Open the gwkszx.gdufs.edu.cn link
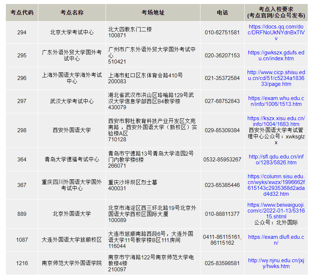Image resolution: width=318 pixels, height=279 pixels. 276,56
